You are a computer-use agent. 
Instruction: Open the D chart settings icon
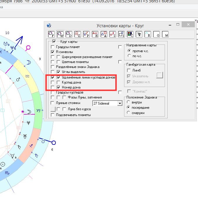[x=69, y=34]
